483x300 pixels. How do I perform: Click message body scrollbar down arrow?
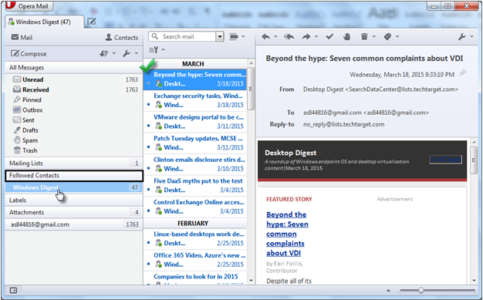(x=475, y=280)
